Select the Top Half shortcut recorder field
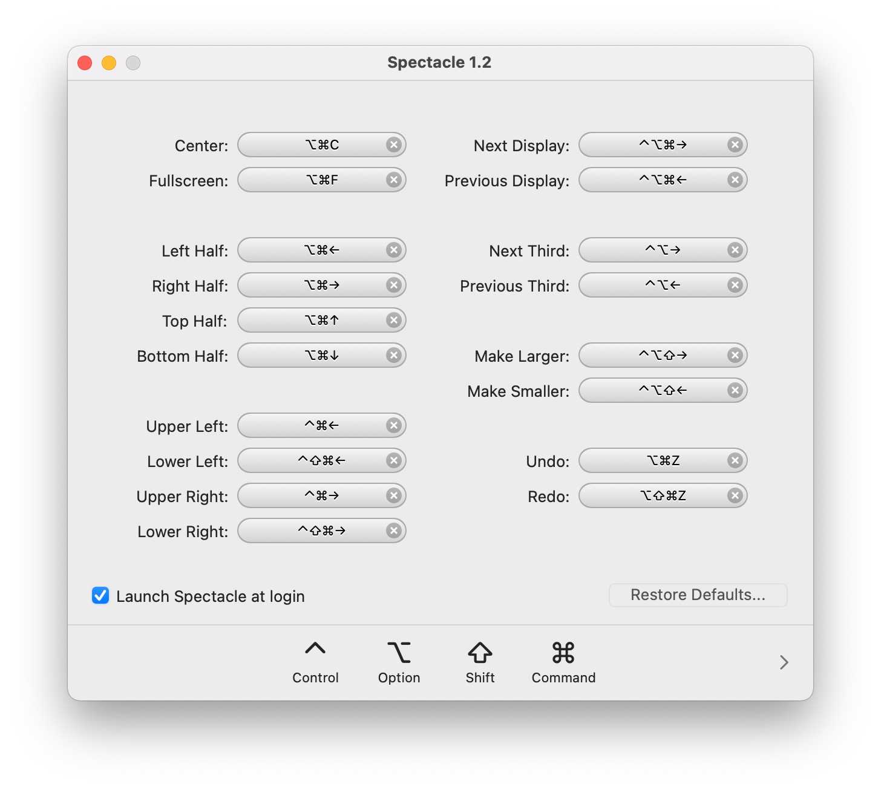This screenshot has width=881, height=790. [321, 320]
